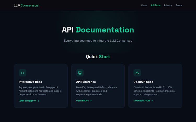
Task: Click the API Documentation main heading
Action: 98,30
